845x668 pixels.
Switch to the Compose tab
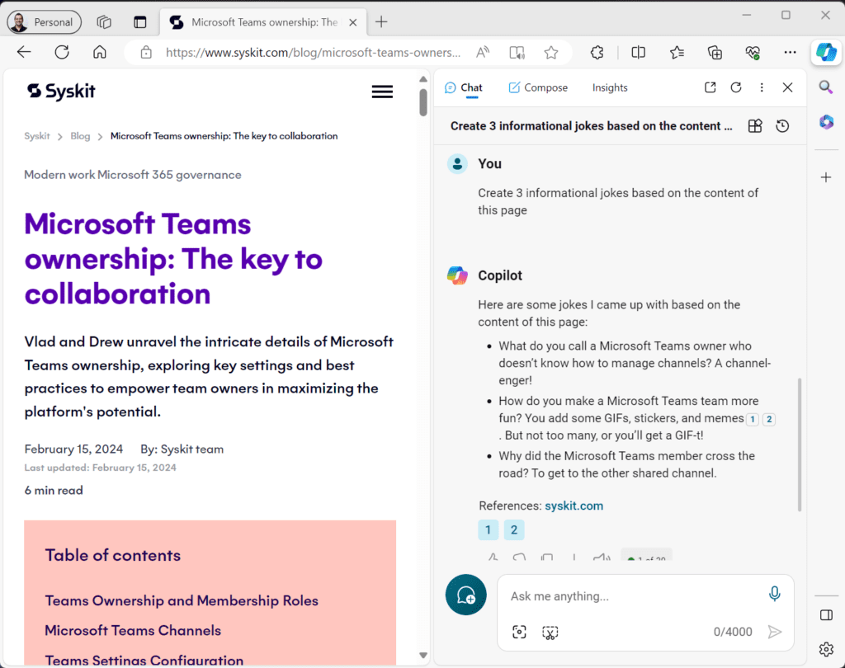click(x=538, y=87)
